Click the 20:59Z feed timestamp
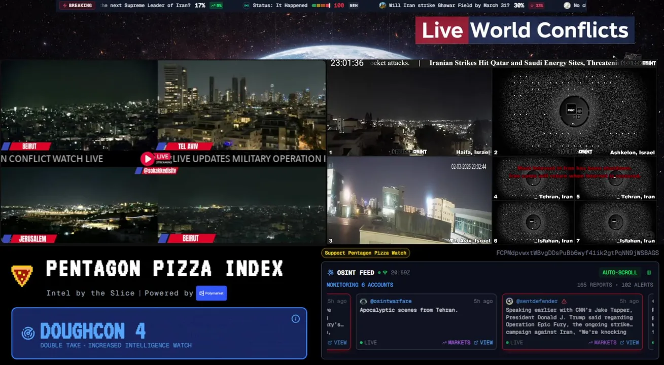The width and height of the screenshot is (664, 365). [400, 273]
